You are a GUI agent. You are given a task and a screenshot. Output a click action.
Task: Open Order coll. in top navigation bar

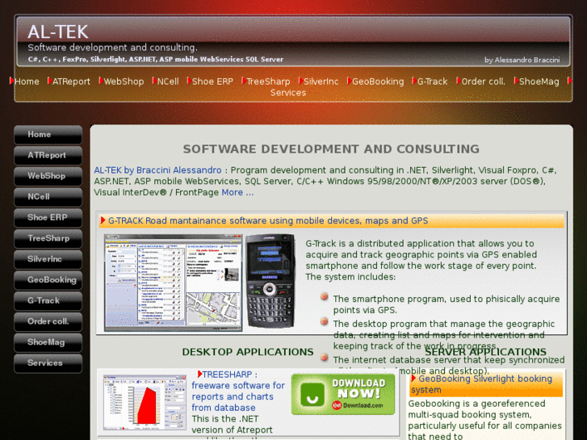[483, 82]
